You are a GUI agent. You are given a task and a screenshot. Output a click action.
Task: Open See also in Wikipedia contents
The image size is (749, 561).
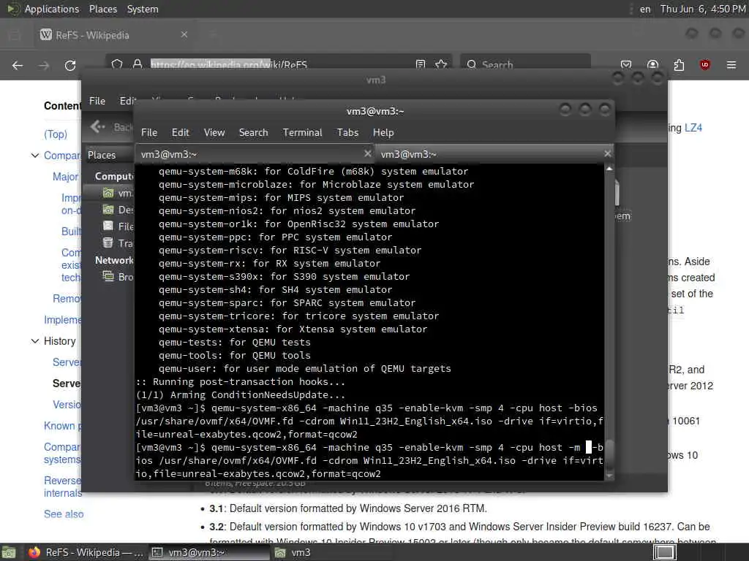64,514
